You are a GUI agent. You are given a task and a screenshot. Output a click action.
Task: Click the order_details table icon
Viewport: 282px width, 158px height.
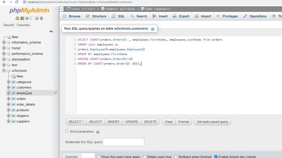pos(14,104)
